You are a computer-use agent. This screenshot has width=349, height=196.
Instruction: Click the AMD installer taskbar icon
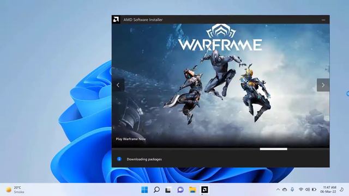pos(204,190)
